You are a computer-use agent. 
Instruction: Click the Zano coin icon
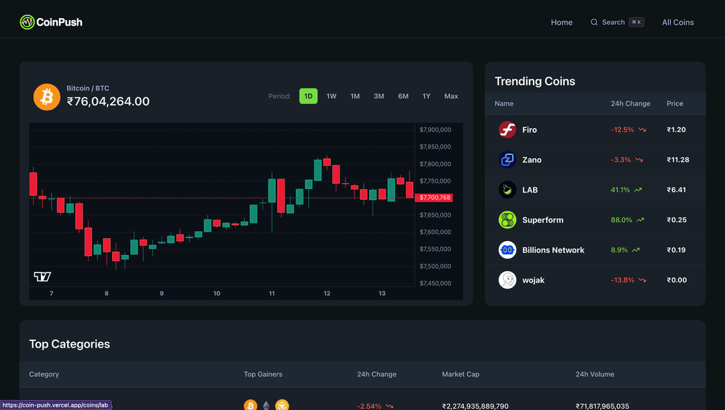[507, 160]
